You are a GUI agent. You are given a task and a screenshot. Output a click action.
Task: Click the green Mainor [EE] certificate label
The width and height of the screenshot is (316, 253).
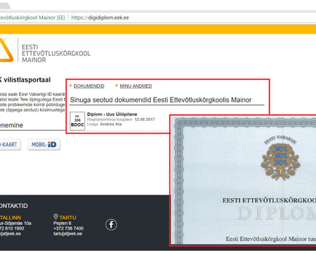coord(32,18)
